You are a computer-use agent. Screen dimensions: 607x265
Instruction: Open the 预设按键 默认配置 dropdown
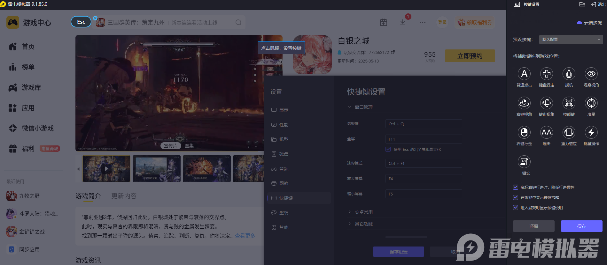tap(571, 40)
